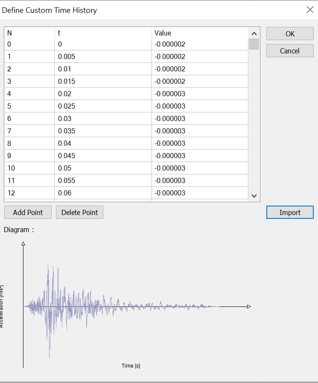Select the t column header
The height and width of the screenshot is (383, 318).
pyautogui.click(x=103, y=33)
